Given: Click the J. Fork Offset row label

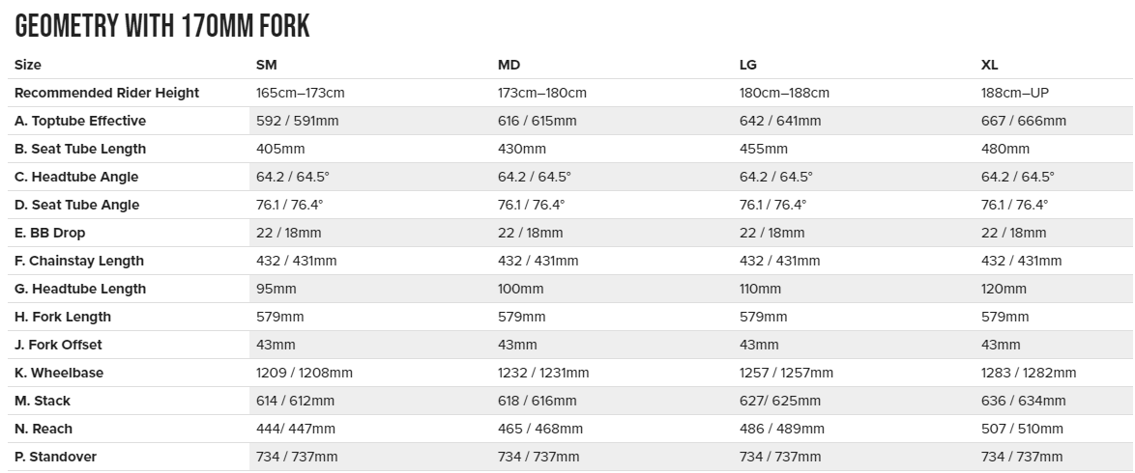Looking at the screenshot, I should [x=58, y=345].
